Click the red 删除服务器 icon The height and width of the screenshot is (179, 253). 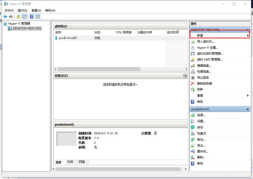click(x=193, y=84)
